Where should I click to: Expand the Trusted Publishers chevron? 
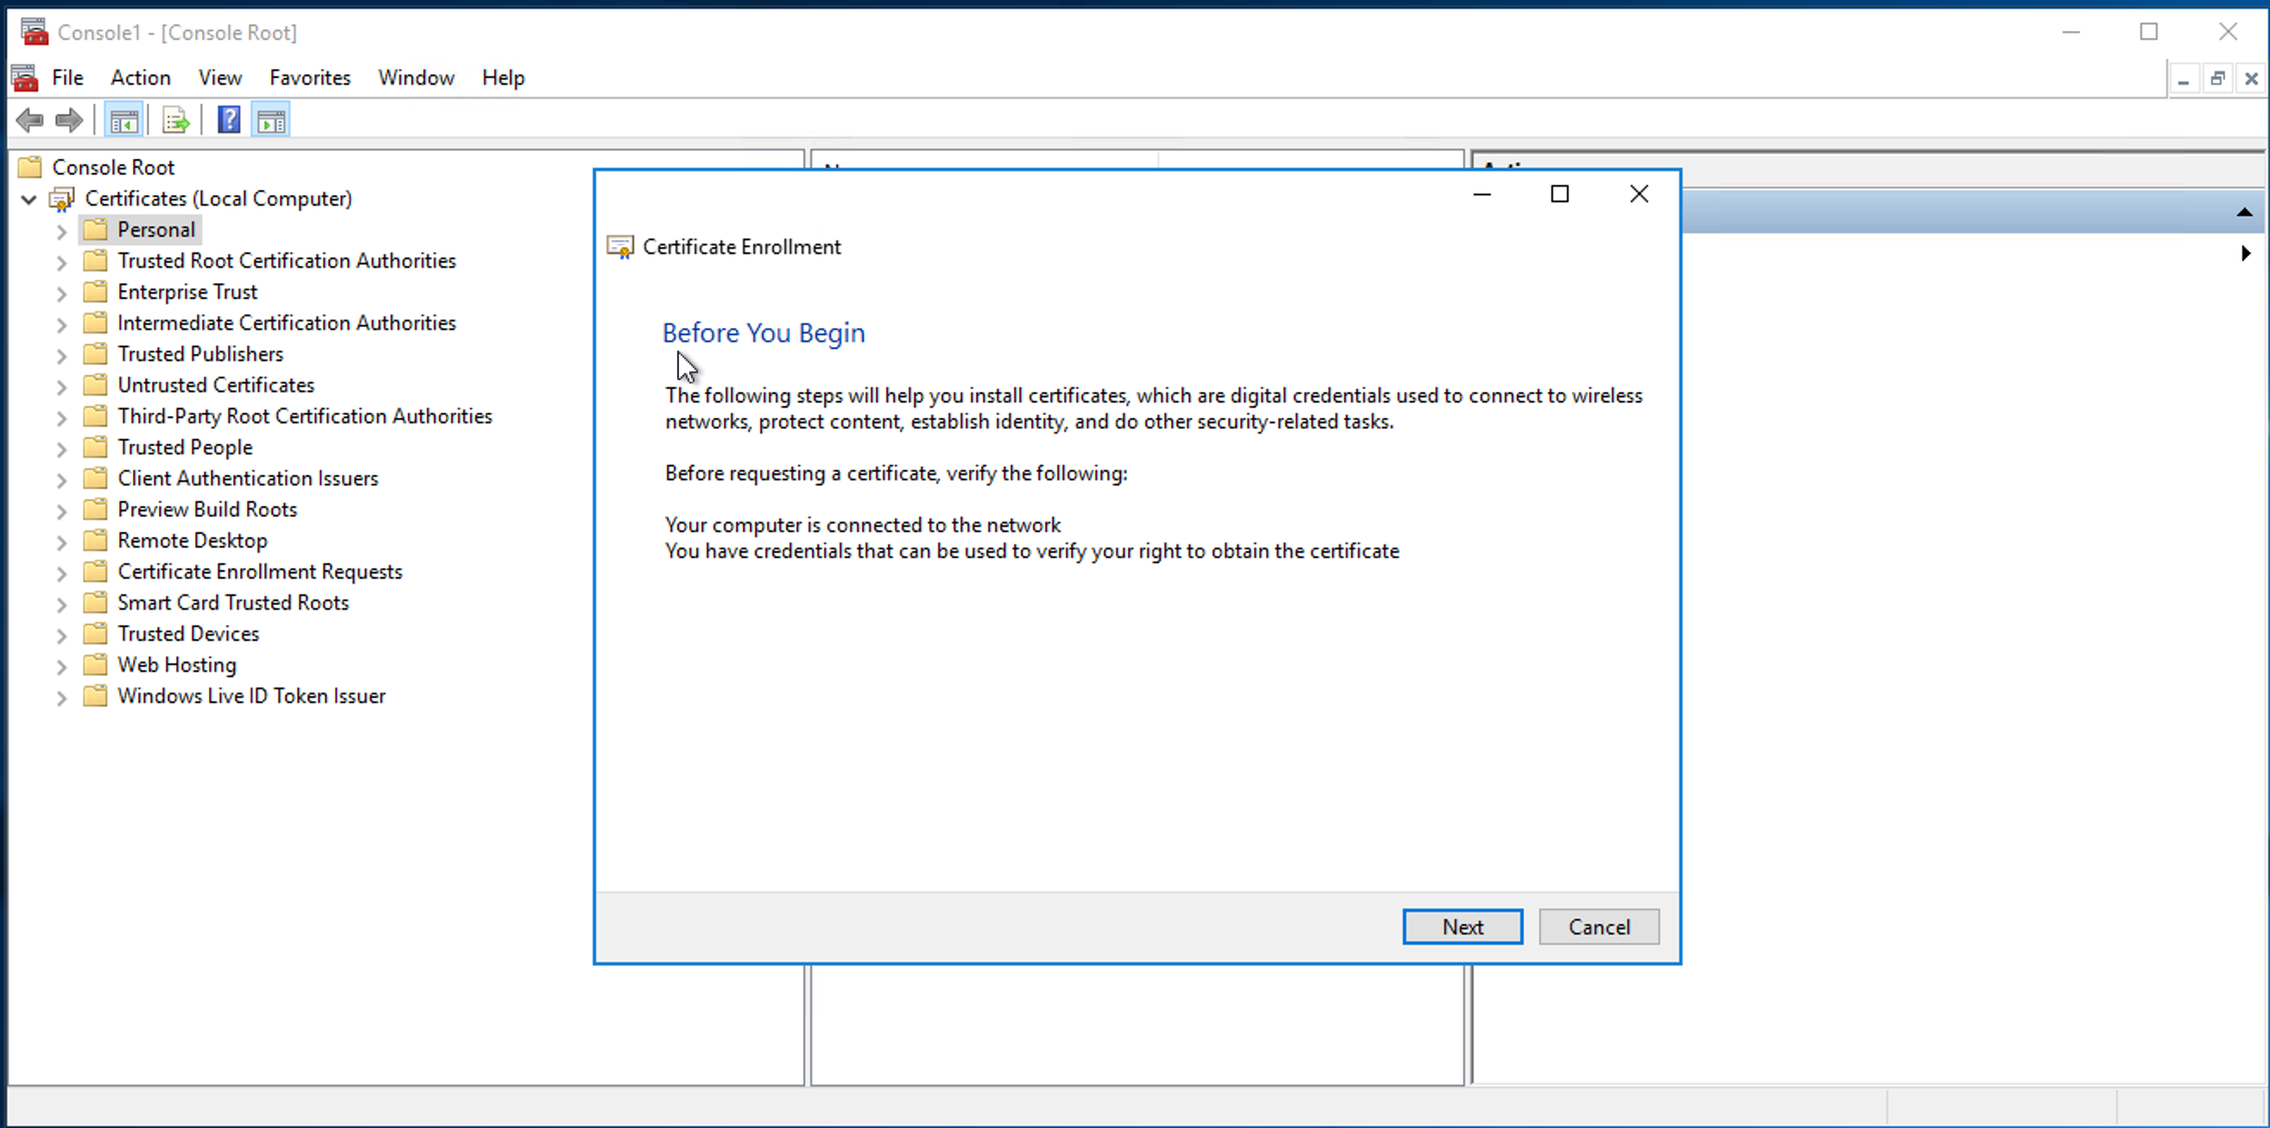[x=60, y=356]
